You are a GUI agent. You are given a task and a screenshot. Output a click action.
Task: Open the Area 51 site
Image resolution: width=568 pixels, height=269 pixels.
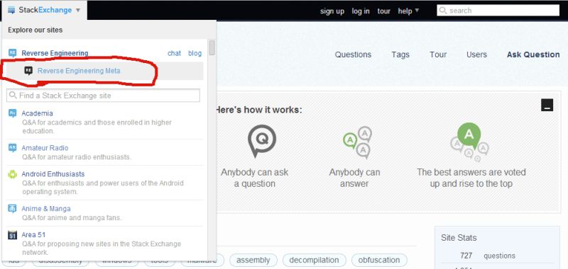33,235
